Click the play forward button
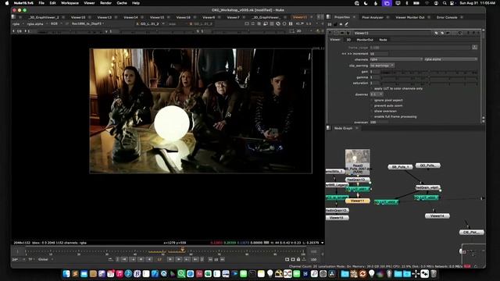 click(x=170, y=259)
